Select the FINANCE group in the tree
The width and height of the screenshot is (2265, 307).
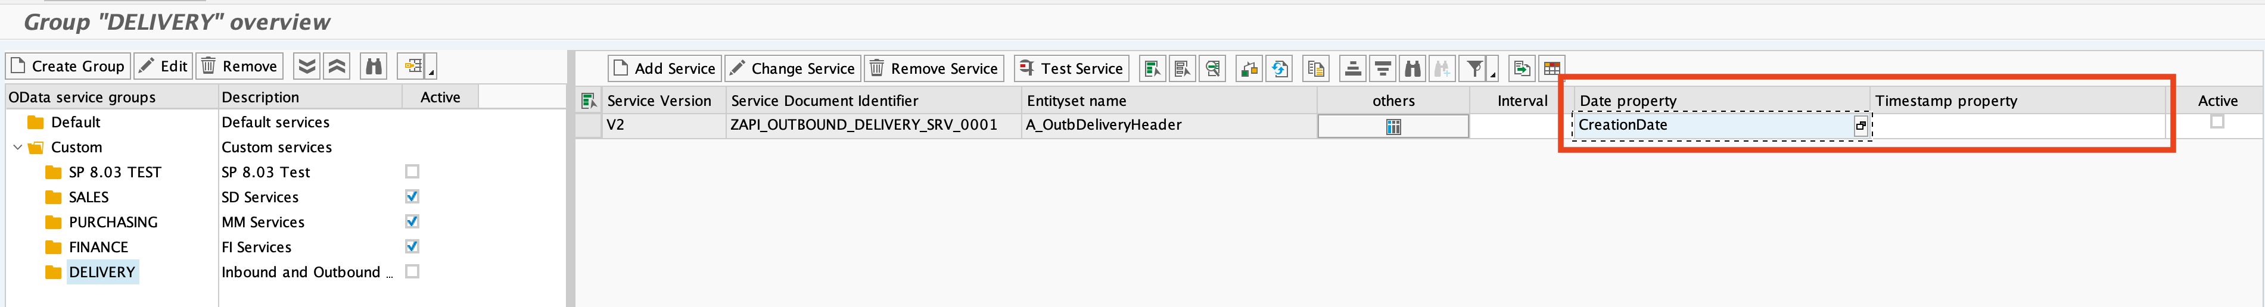point(98,248)
